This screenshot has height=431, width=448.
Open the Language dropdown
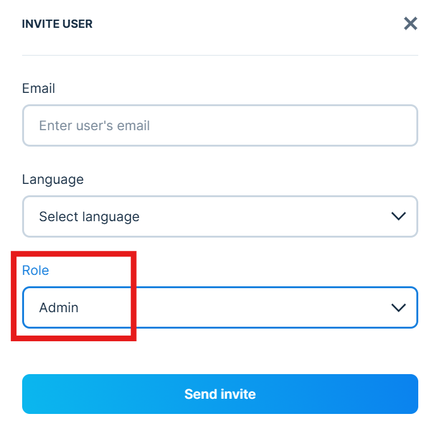pos(220,217)
